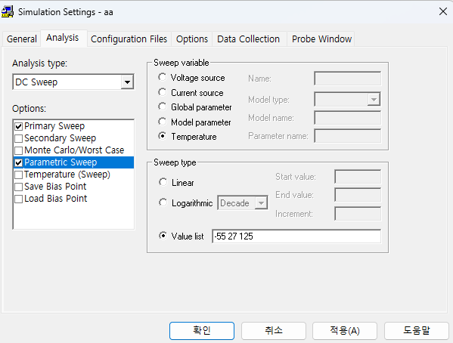This screenshot has width=453, height=343.
Task: Open the Decade logarithmic dropdown
Action: click(261, 203)
